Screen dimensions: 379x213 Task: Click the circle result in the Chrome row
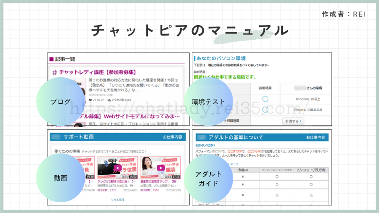pos(265,110)
